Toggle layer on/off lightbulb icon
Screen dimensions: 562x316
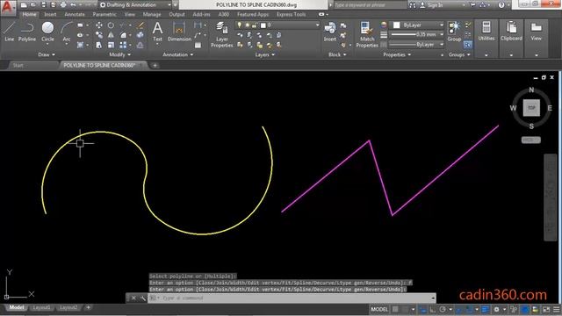point(240,25)
